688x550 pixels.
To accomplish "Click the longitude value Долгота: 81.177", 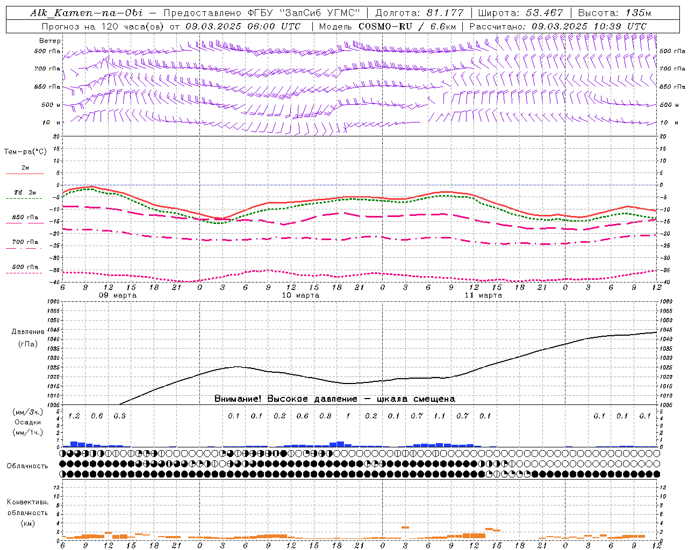I will pos(420,13).
